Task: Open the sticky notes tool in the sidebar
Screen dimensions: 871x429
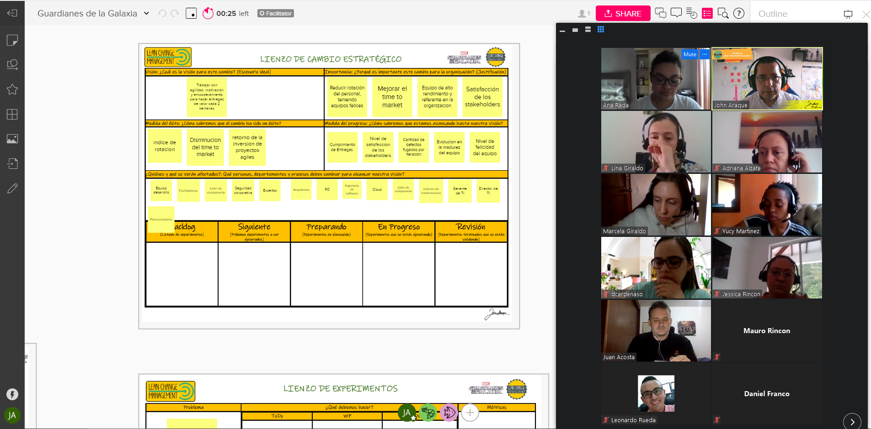Action: pyautogui.click(x=12, y=40)
